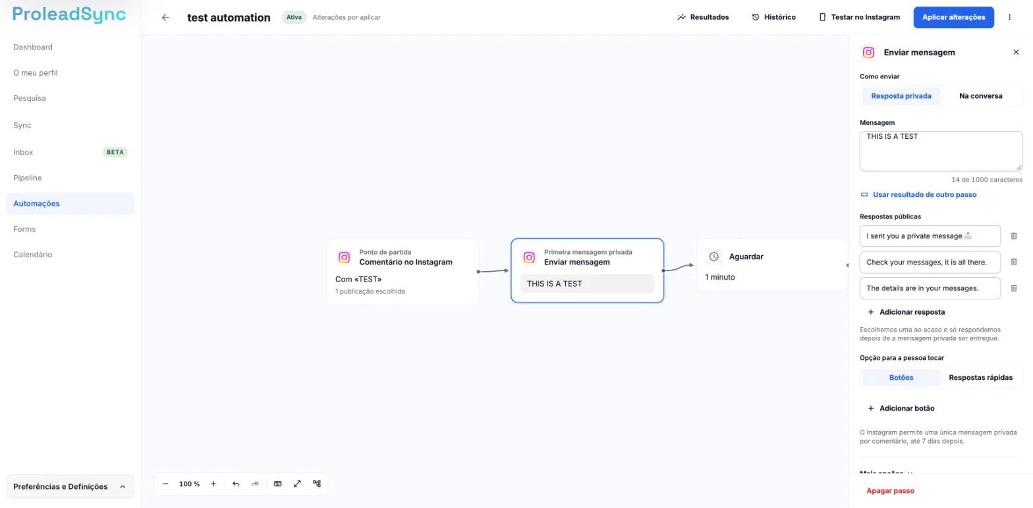
Task: Zoom in the canvas with the plus icon
Action: click(213, 484)
